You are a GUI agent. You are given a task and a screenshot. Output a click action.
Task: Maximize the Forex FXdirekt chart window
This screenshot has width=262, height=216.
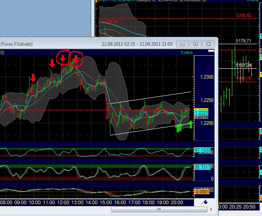(x=195, y=44)
